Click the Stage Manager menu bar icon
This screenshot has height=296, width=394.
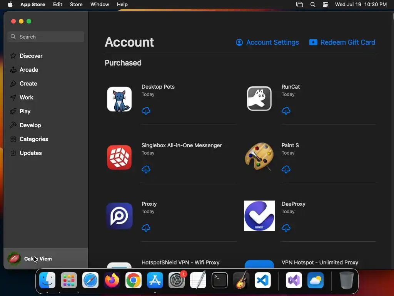coord(299,5)
